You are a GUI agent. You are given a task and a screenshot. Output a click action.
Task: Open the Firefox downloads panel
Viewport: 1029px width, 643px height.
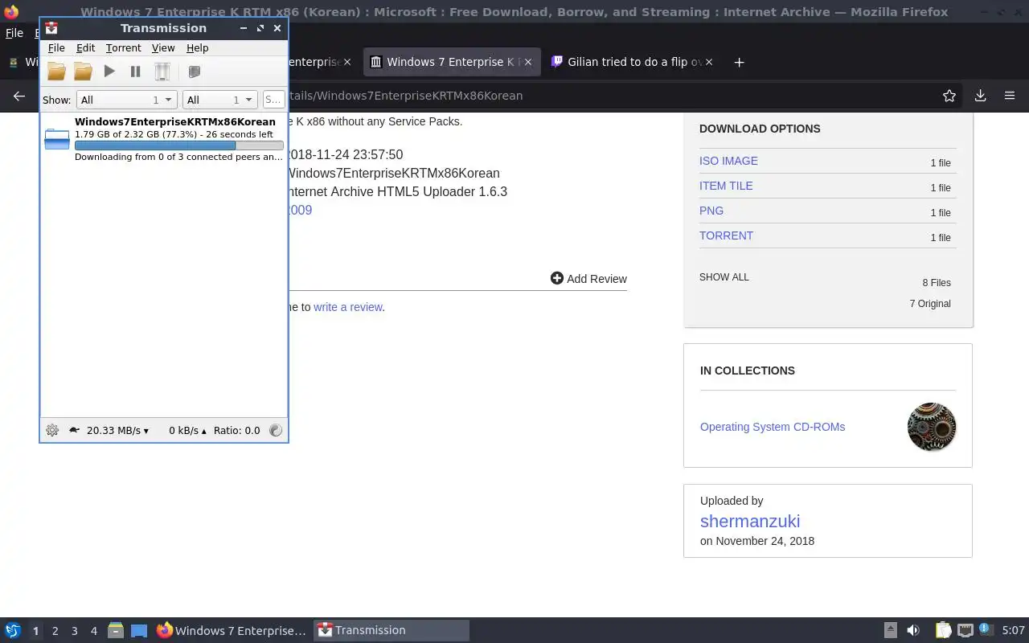(980, 96)
